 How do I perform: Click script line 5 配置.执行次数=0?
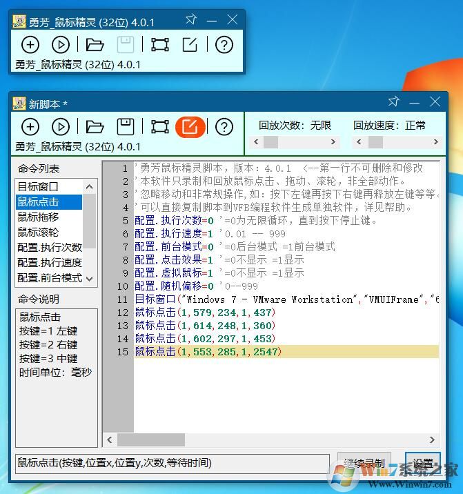click(255, 221)
